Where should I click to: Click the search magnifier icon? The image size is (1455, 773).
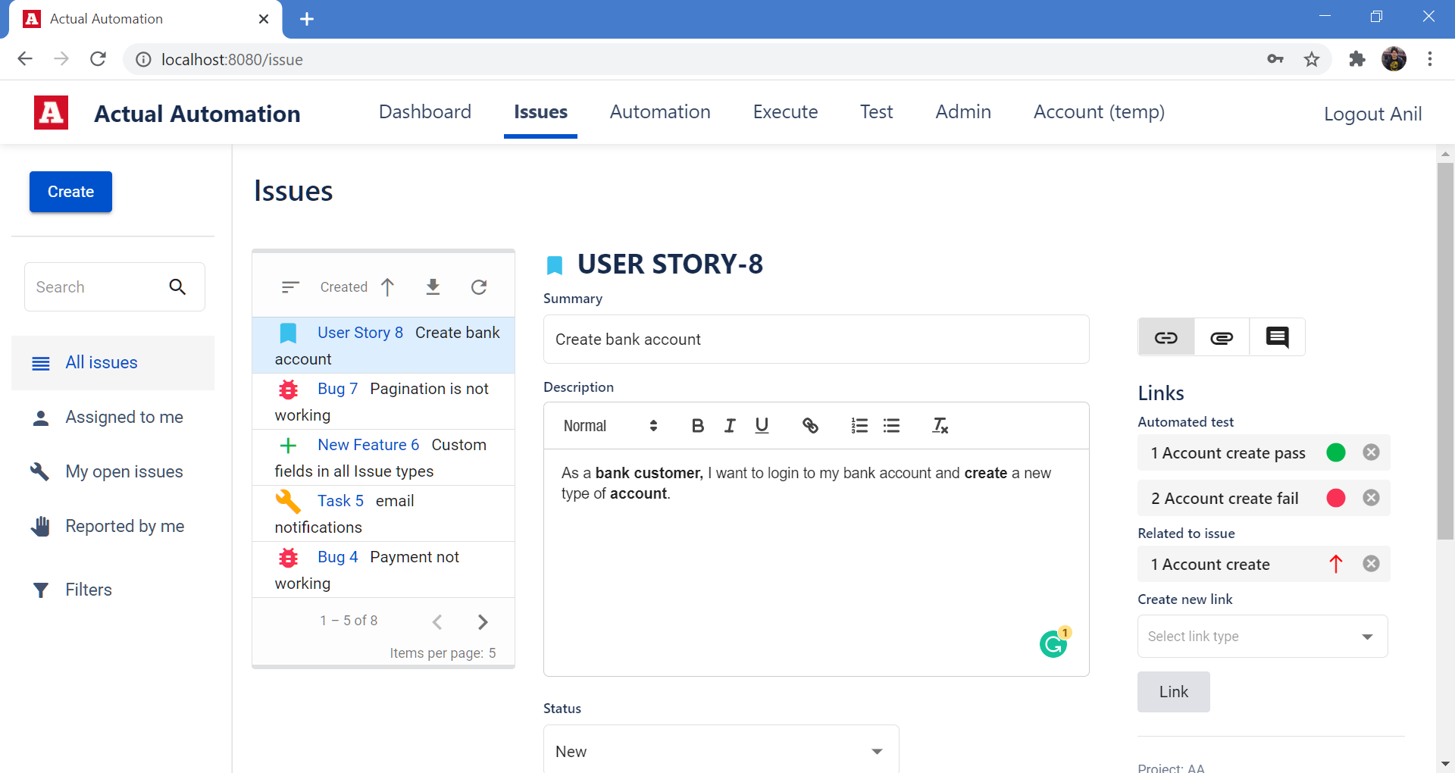[177, 286]
